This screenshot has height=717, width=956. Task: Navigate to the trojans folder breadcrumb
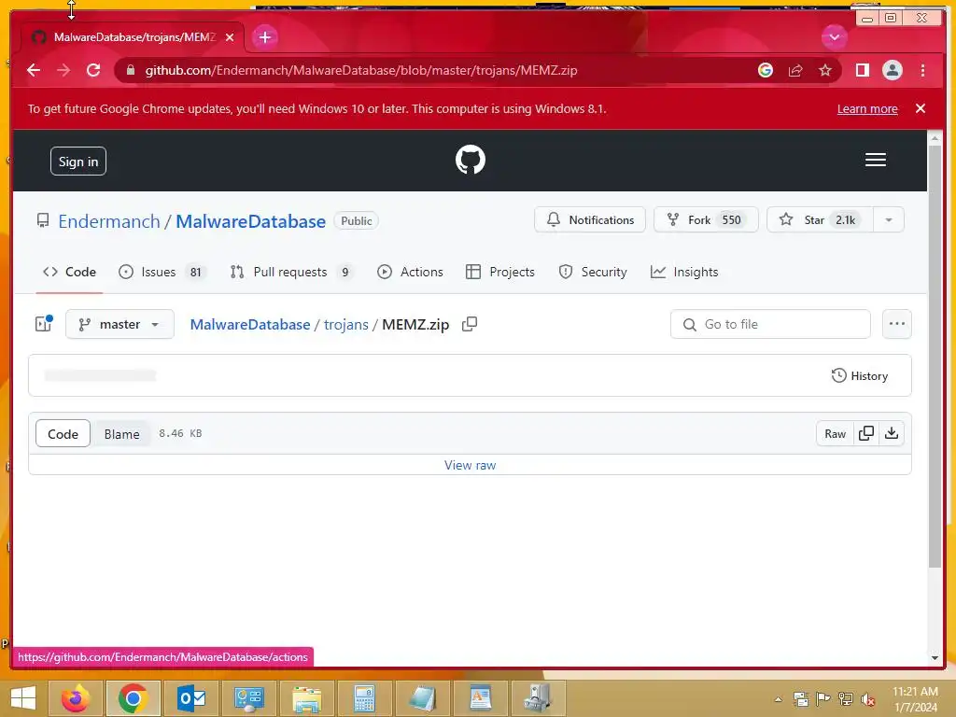[345, 324]
